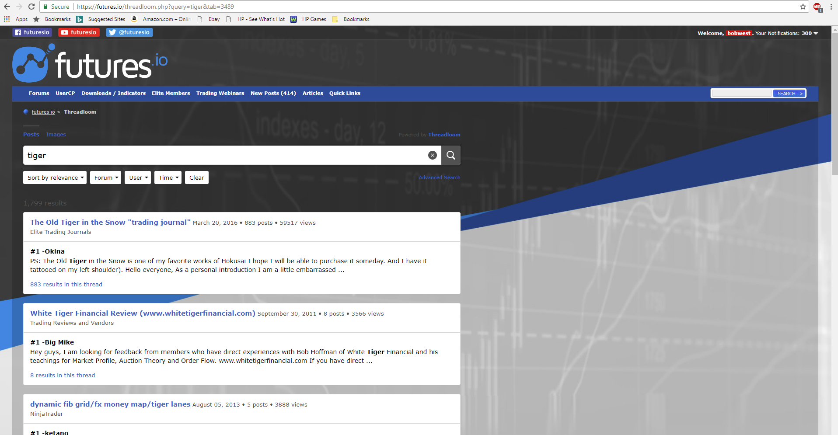This screenshot has width=838, height=435.
Task: Open the Sort by relevance dropdown
Action: (55, 177)
